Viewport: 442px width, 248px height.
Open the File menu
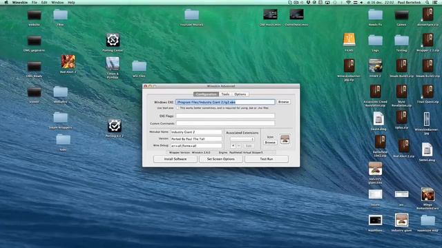pyautogui.click(x=34, y=2)
